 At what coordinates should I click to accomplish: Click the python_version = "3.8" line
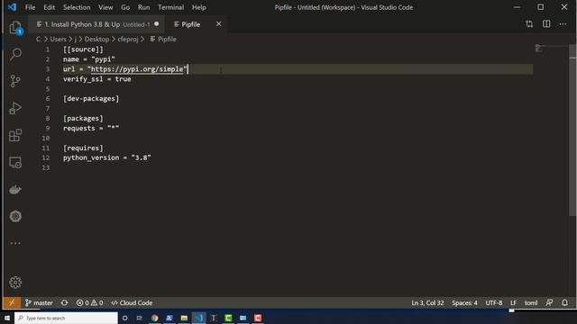107,157
